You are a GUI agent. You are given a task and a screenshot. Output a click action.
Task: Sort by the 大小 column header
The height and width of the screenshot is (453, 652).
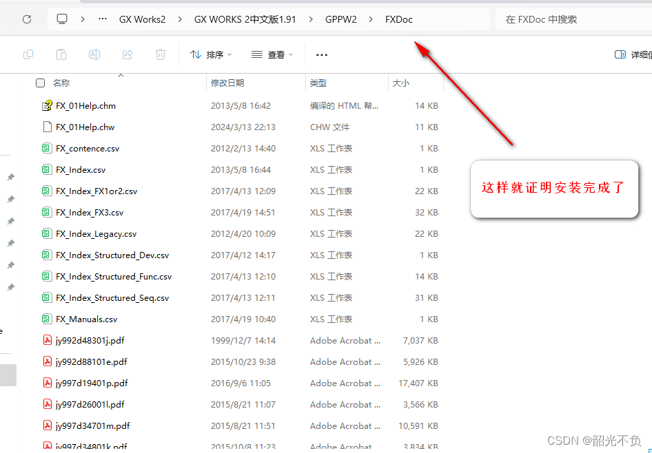401,83
